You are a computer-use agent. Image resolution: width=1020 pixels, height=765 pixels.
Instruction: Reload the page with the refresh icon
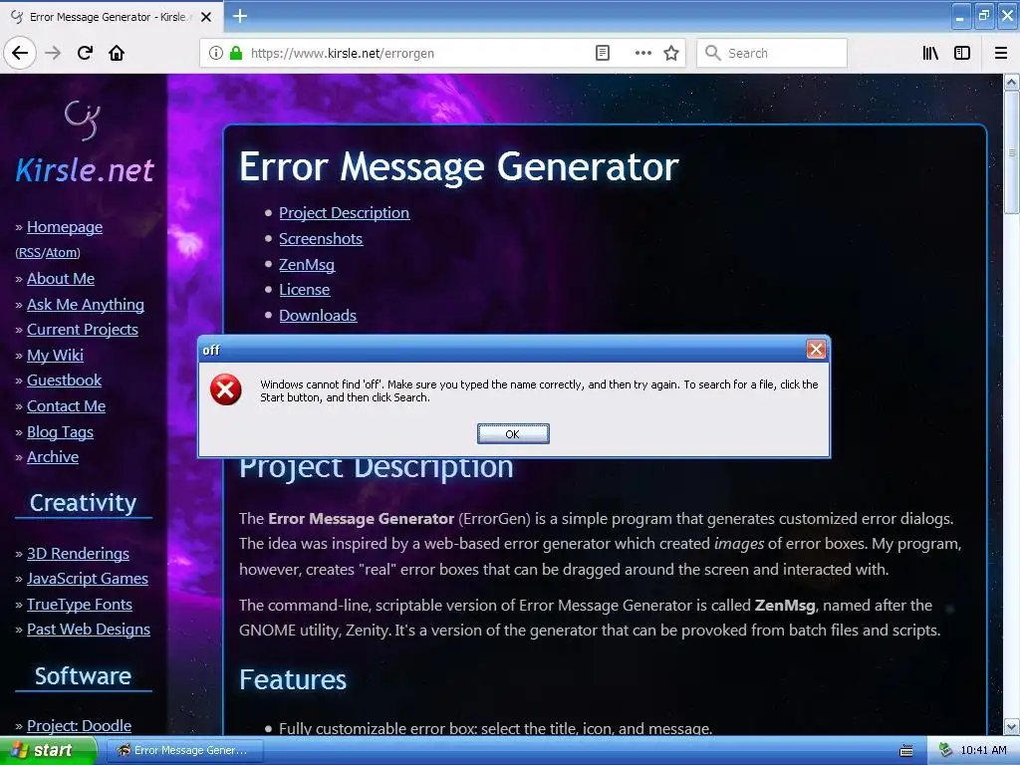85,53
